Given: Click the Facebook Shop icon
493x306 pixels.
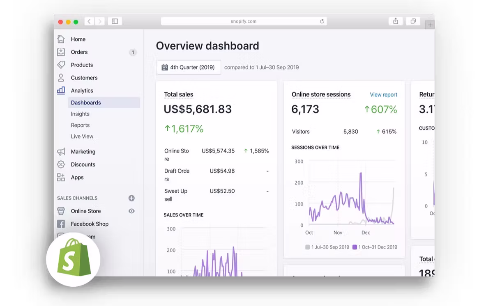Looking at the screenshot, I should tap(61, 224).
